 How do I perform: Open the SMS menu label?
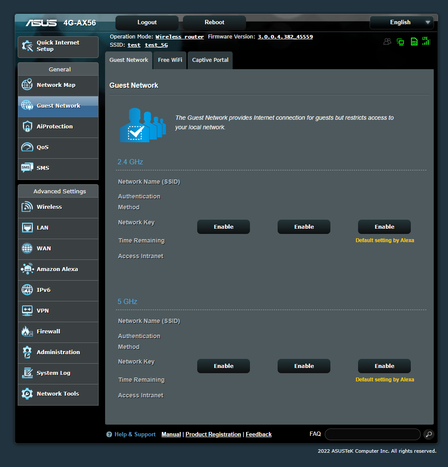(x=43, y=168)
